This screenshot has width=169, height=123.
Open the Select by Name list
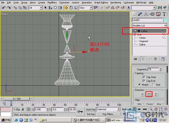pyautogui.click(x=50, y=8)
